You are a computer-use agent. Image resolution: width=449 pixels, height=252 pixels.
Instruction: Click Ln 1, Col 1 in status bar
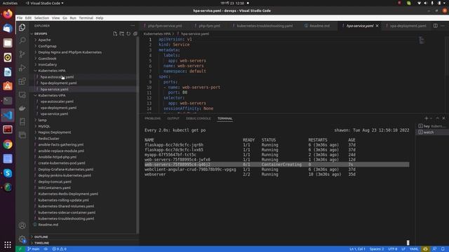[x=357, y=249]
